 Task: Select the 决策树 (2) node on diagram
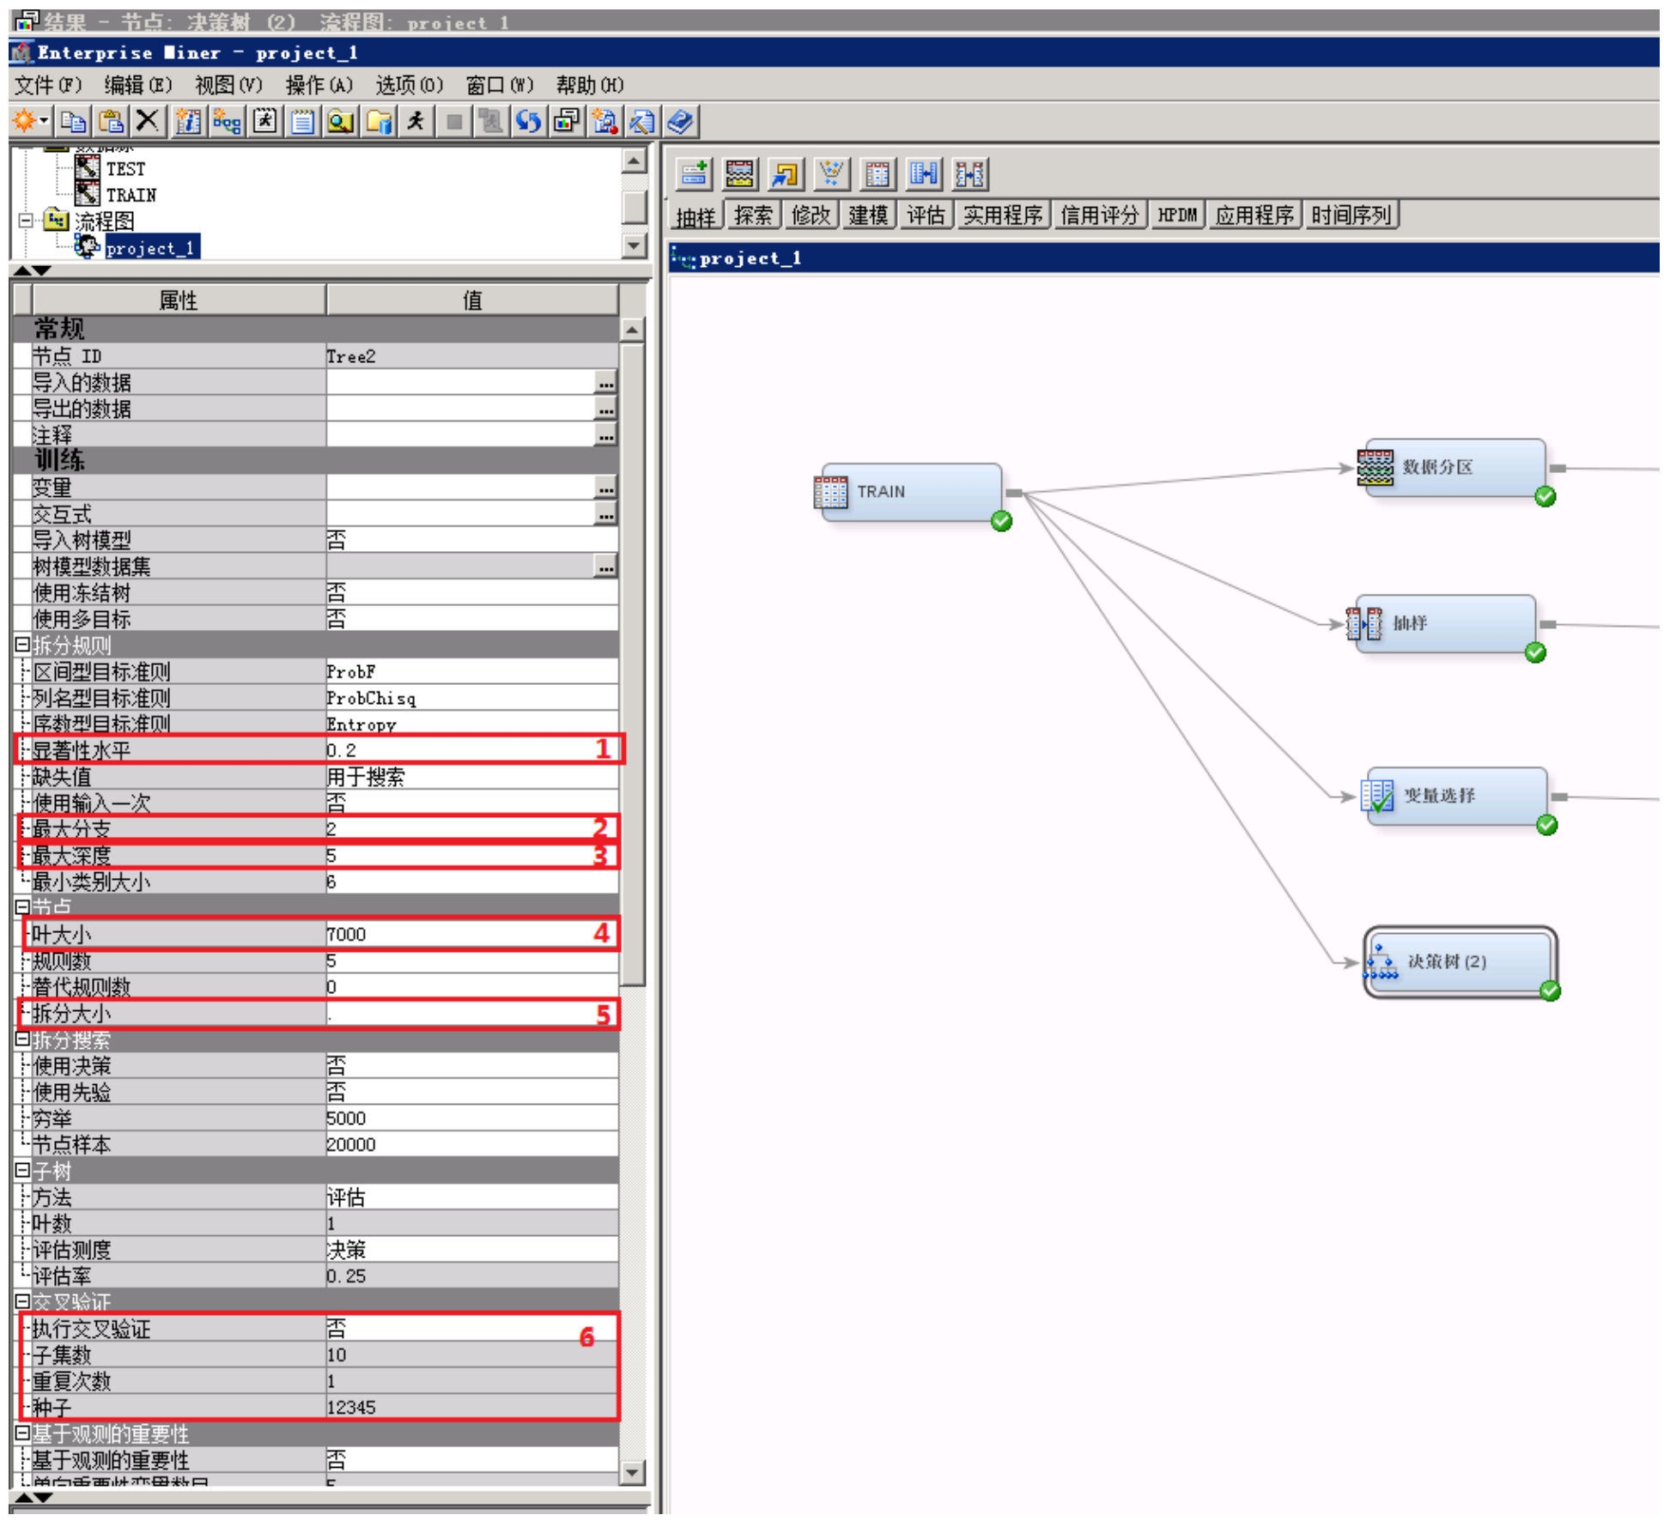[x=1458, y=961]
